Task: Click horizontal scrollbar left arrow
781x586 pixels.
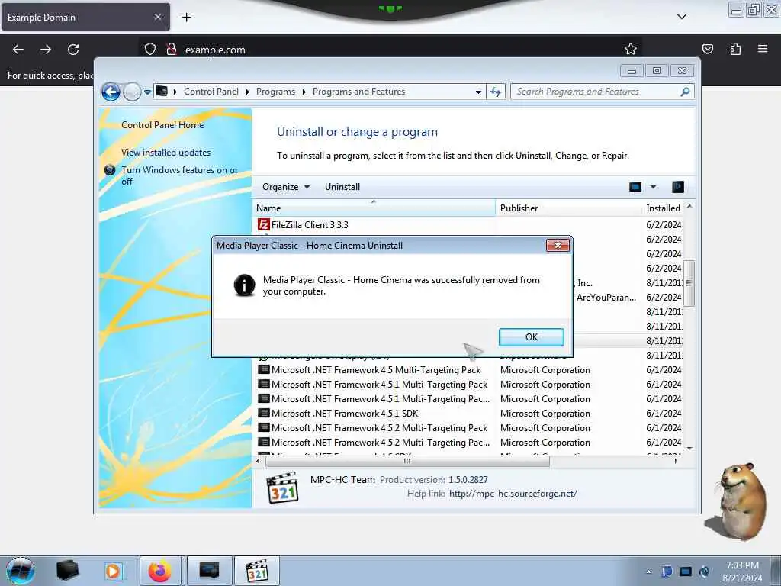Action: pos(258,462)
